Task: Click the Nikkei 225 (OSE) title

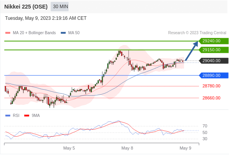Action: click(x=26, y=7)
